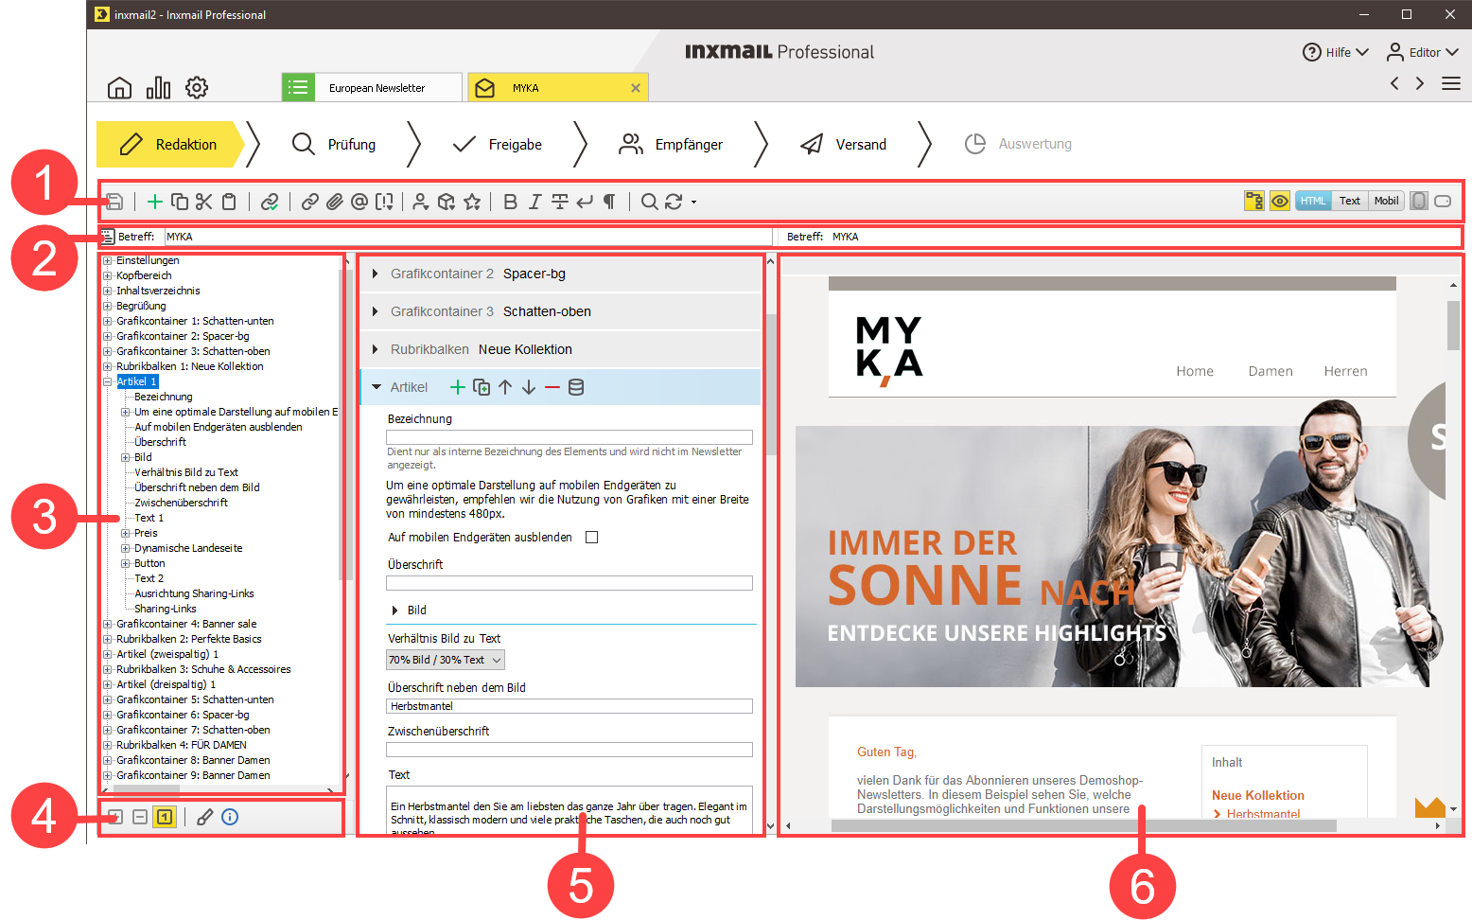Delete Artikel with the red minus icon
This screenshot has width=1472, height=920.
(552, 387)
